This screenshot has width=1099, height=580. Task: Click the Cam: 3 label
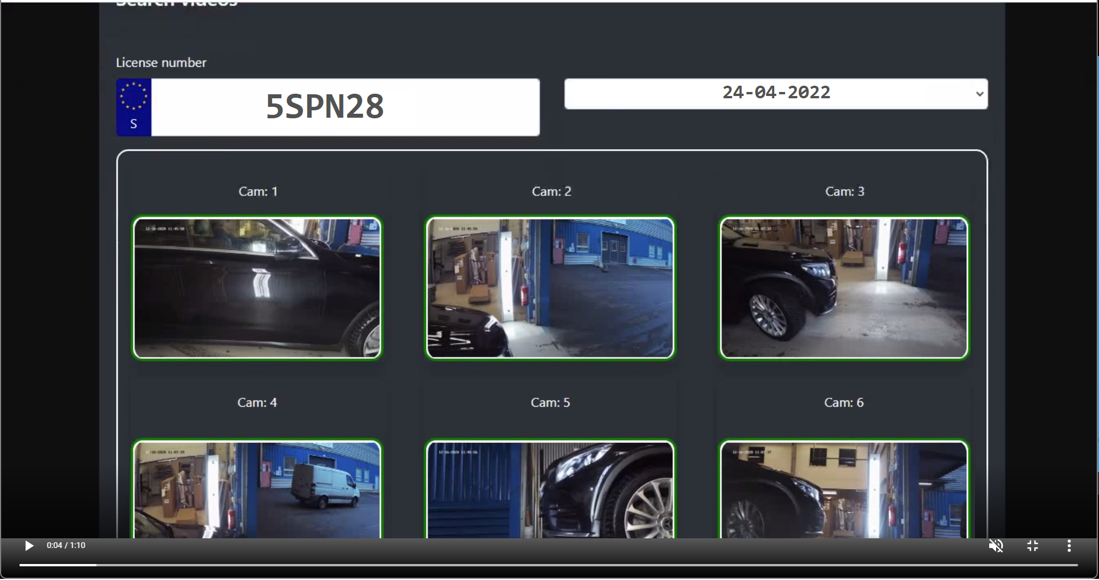pos(845,191)
